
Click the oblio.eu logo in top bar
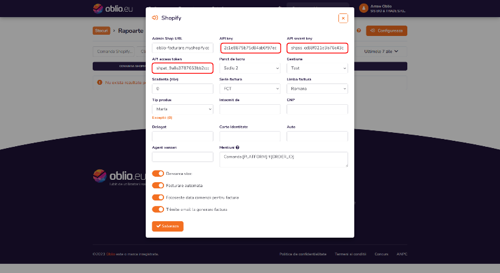coord(113,9)
